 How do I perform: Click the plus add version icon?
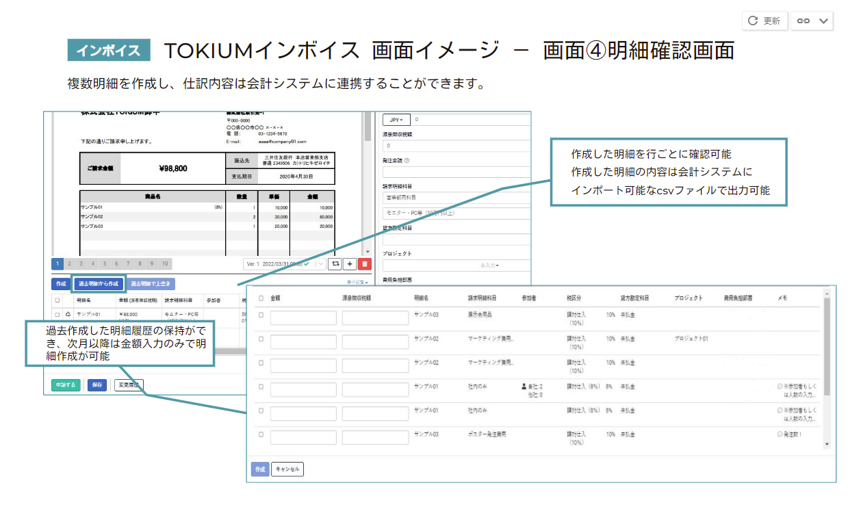[349, 264]
